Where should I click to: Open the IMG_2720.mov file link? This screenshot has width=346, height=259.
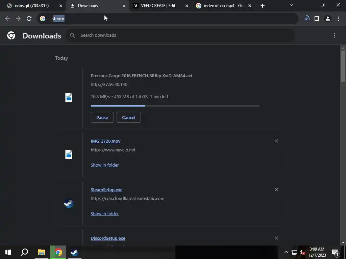click(105, 141)
